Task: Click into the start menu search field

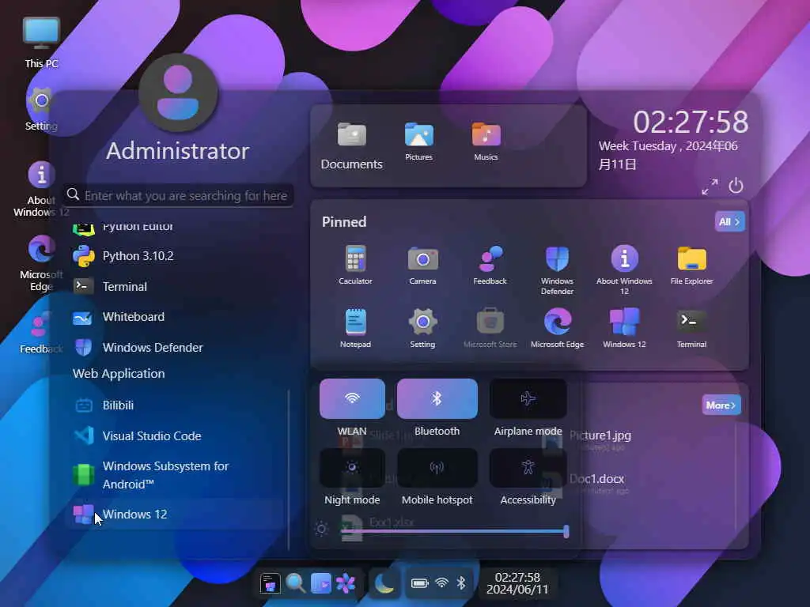Action: (x=179, y=195)
